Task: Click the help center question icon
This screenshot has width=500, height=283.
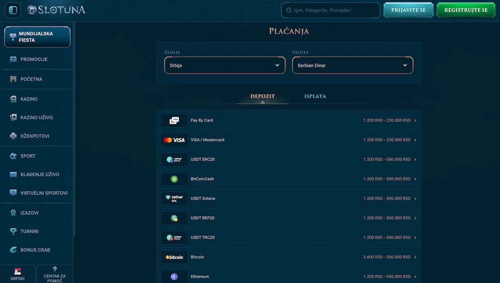Action: coord(55,269)
